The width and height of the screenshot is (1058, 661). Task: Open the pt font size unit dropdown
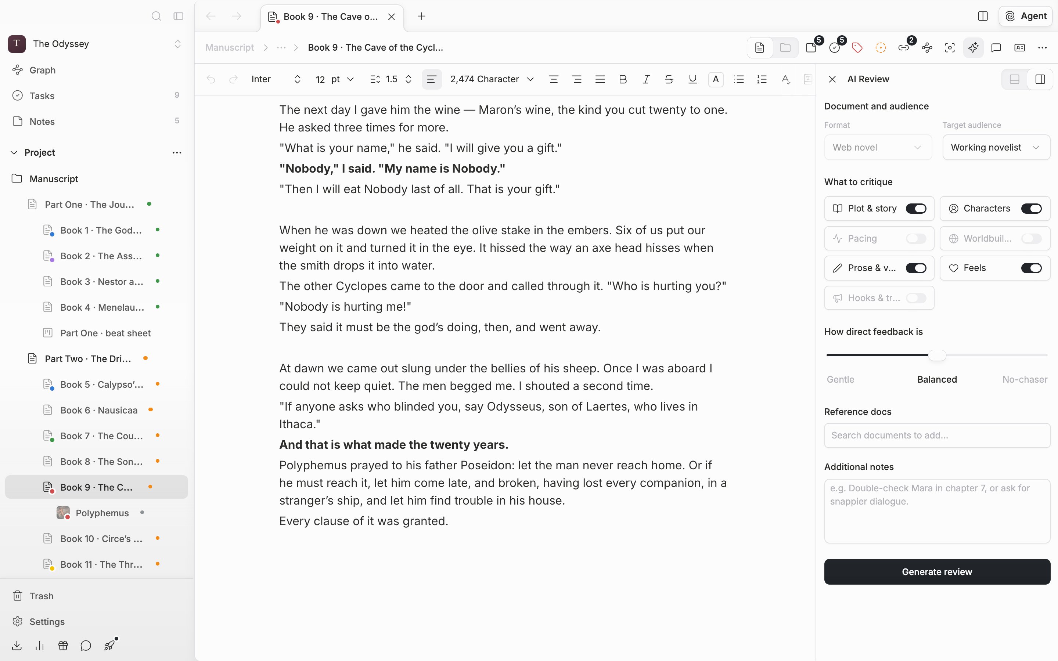click(x=342, y=79)
